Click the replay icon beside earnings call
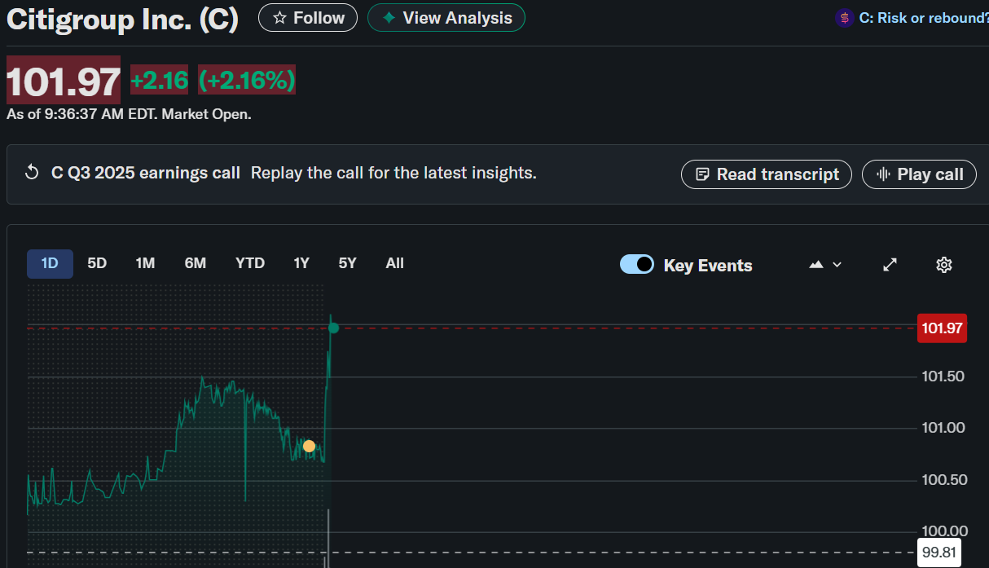Image resolution: width=989 pixels, height=568 pixels. (x=33, y=173)
